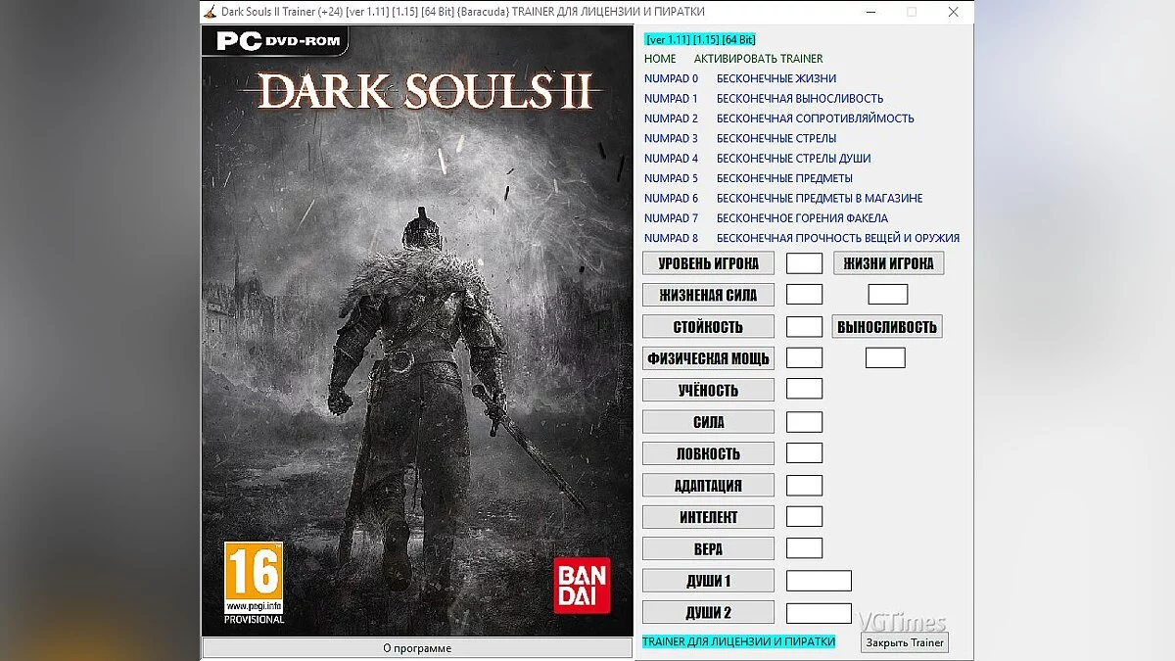The height and width of the screenshot is (661, 1175).
Task: Click the АДАПТАЦИЯ stat button
Action: pyautogui.click(x=708, y=485)
